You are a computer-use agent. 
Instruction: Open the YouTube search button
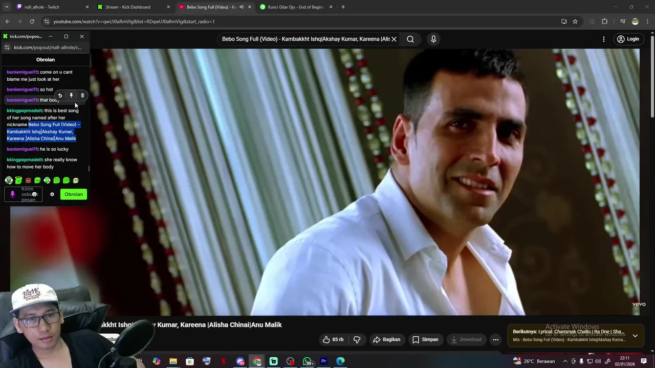pos(410,39)
